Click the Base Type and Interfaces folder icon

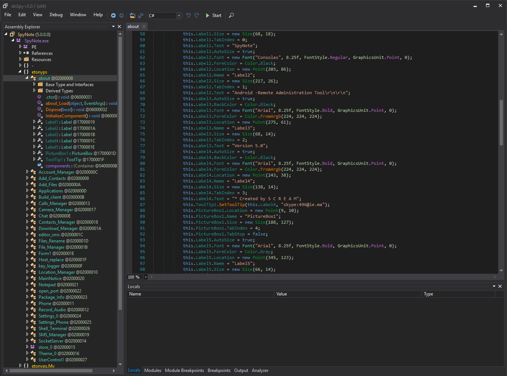tap(41, 84)
